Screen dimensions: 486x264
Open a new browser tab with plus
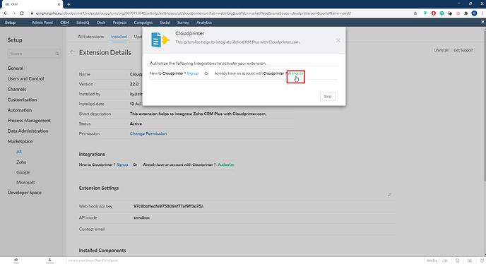[69, 4]
